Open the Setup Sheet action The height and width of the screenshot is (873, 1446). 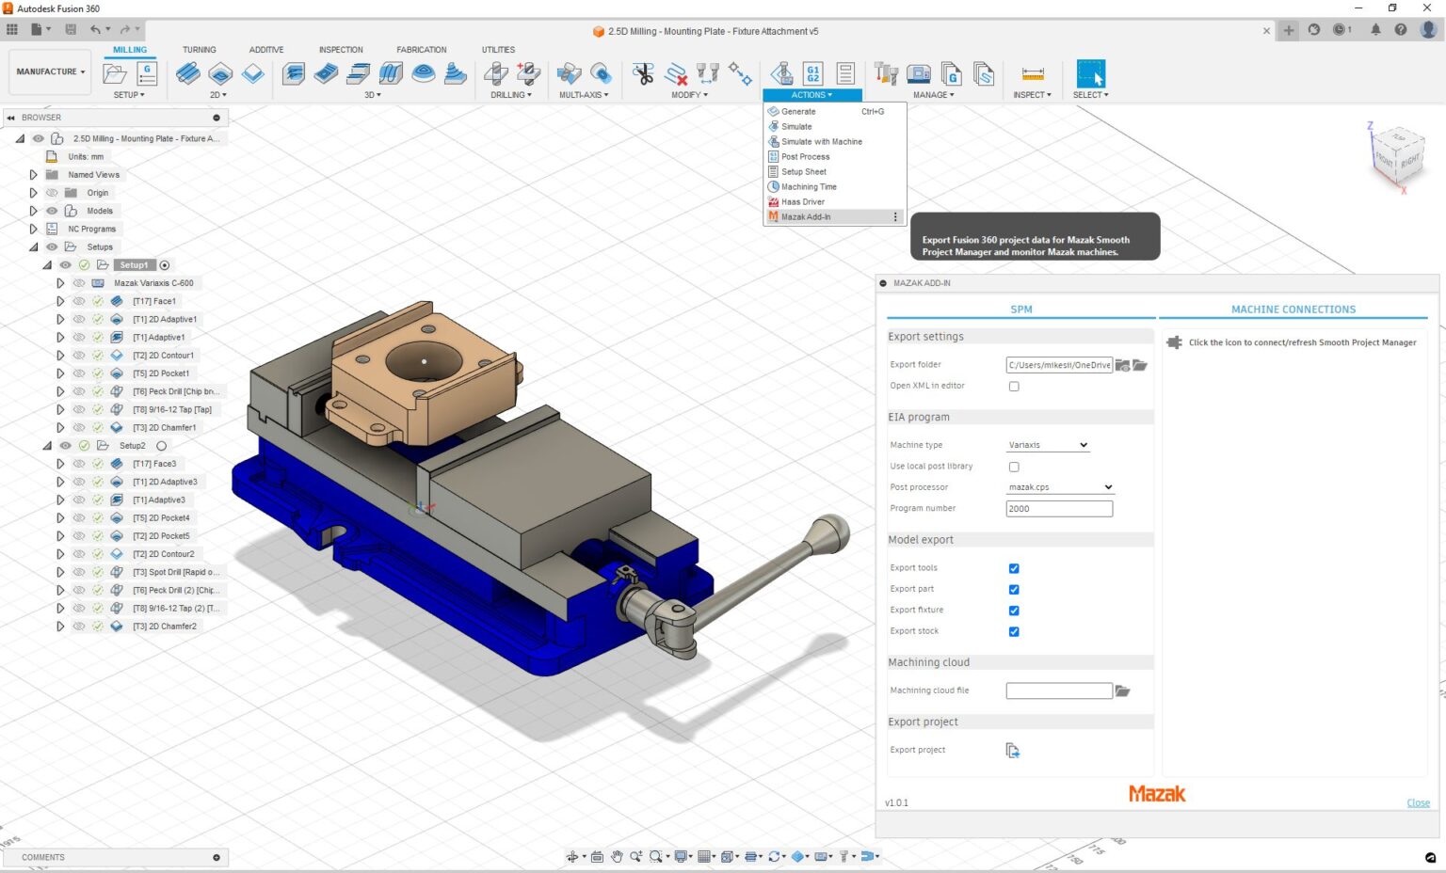(805, 171)
